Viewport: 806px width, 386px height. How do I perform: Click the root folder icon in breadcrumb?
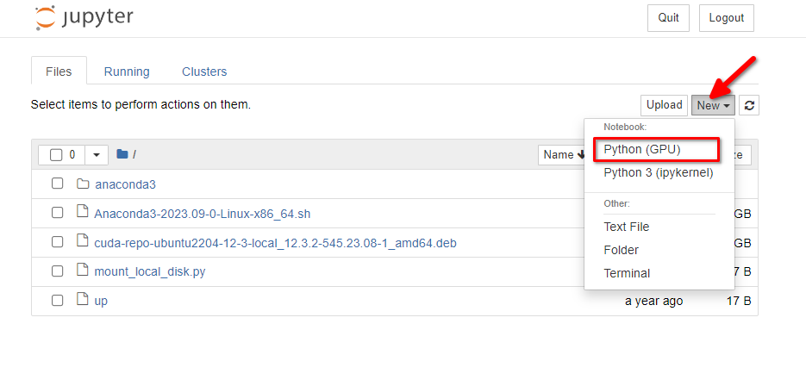(x=122, y=153)
